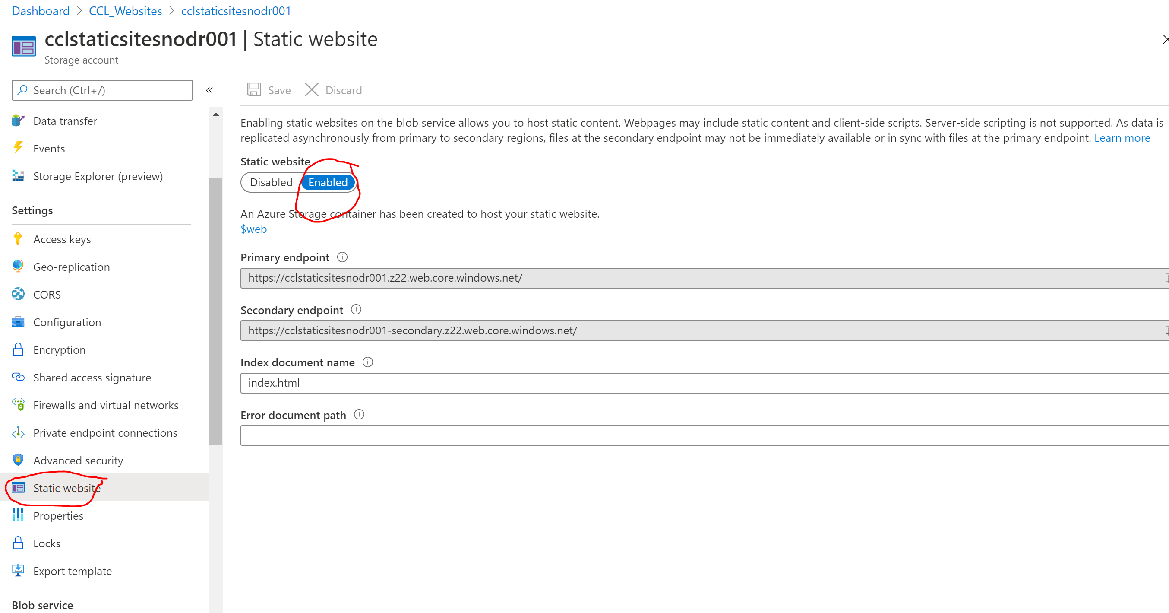Click the Save button
Screen dimensions: 1169x613
point(268,90)
